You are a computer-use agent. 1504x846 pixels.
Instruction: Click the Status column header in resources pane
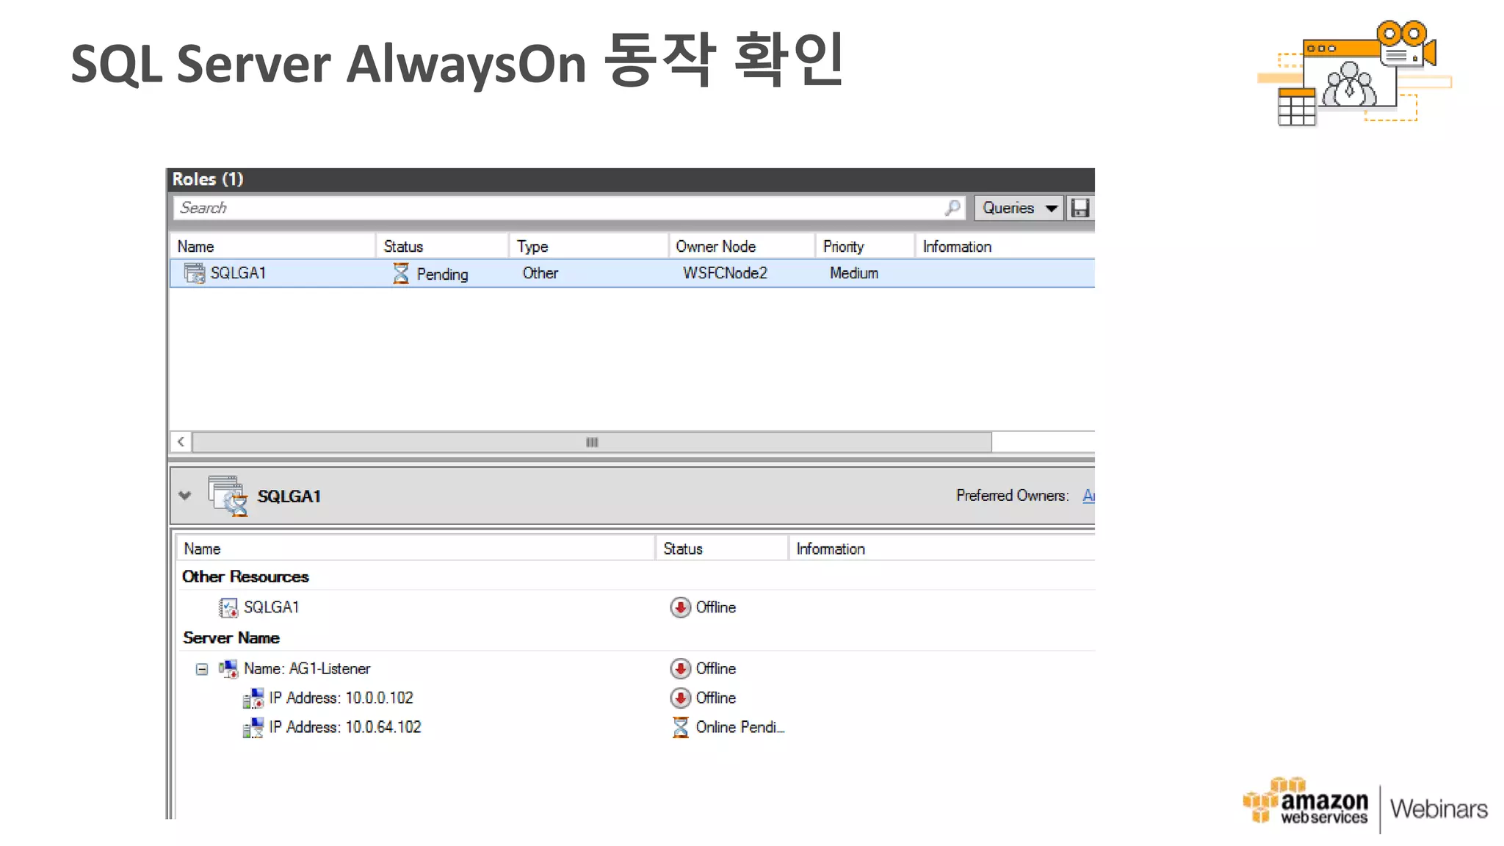[722, 549]
